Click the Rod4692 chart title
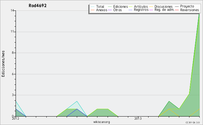The image size is (203, 125). [x=38, y=5]
